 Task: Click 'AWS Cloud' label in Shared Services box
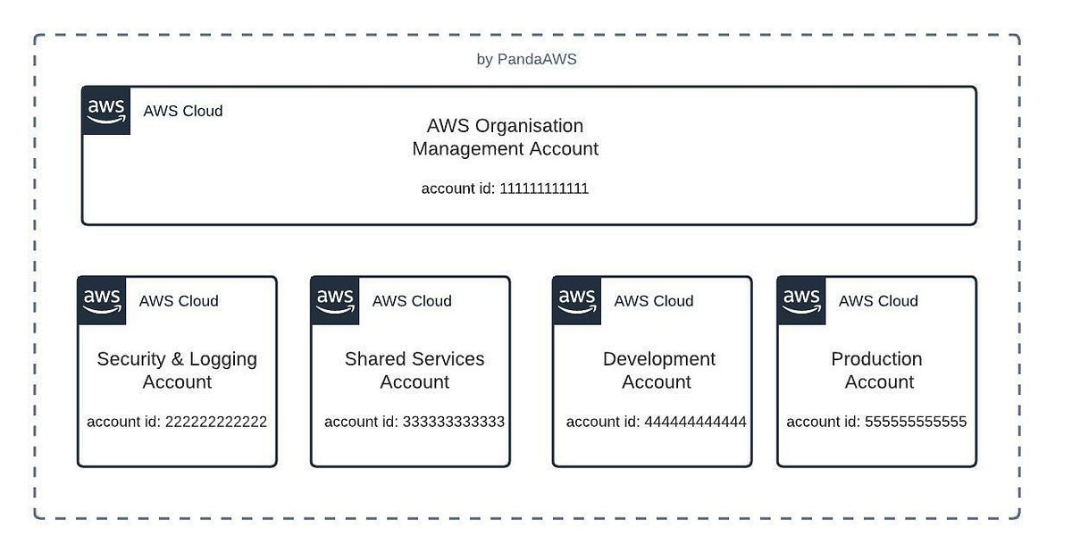click(x=412, y=301)
